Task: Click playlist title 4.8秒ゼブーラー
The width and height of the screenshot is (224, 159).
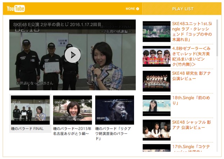Action: pyautogui.click(x=191, y=56)
